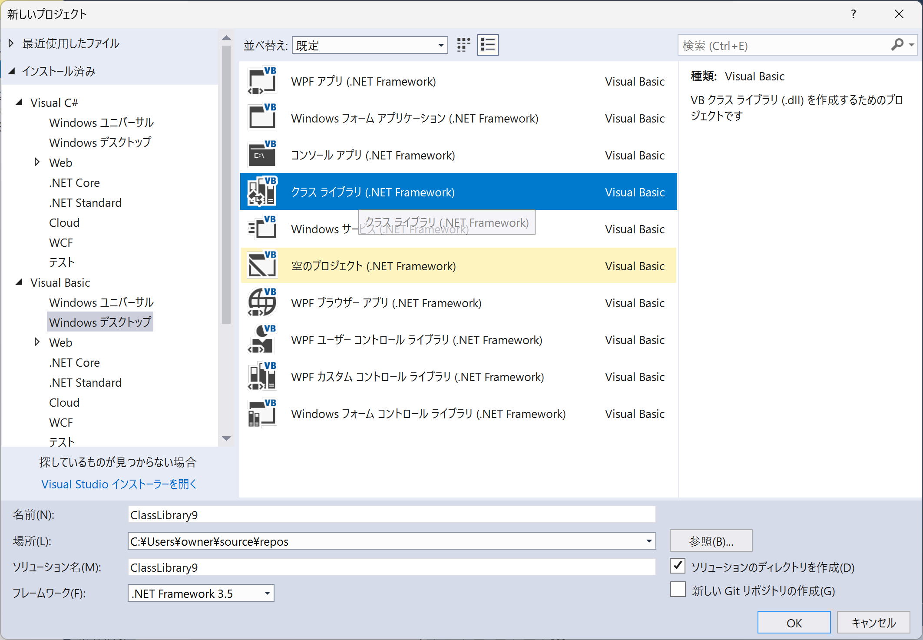Click the WPF カスタム コントロール ライブラリ icon
The height and width of the screenshot is (640, 923).
pyautogui.click(x=262, y=376)
